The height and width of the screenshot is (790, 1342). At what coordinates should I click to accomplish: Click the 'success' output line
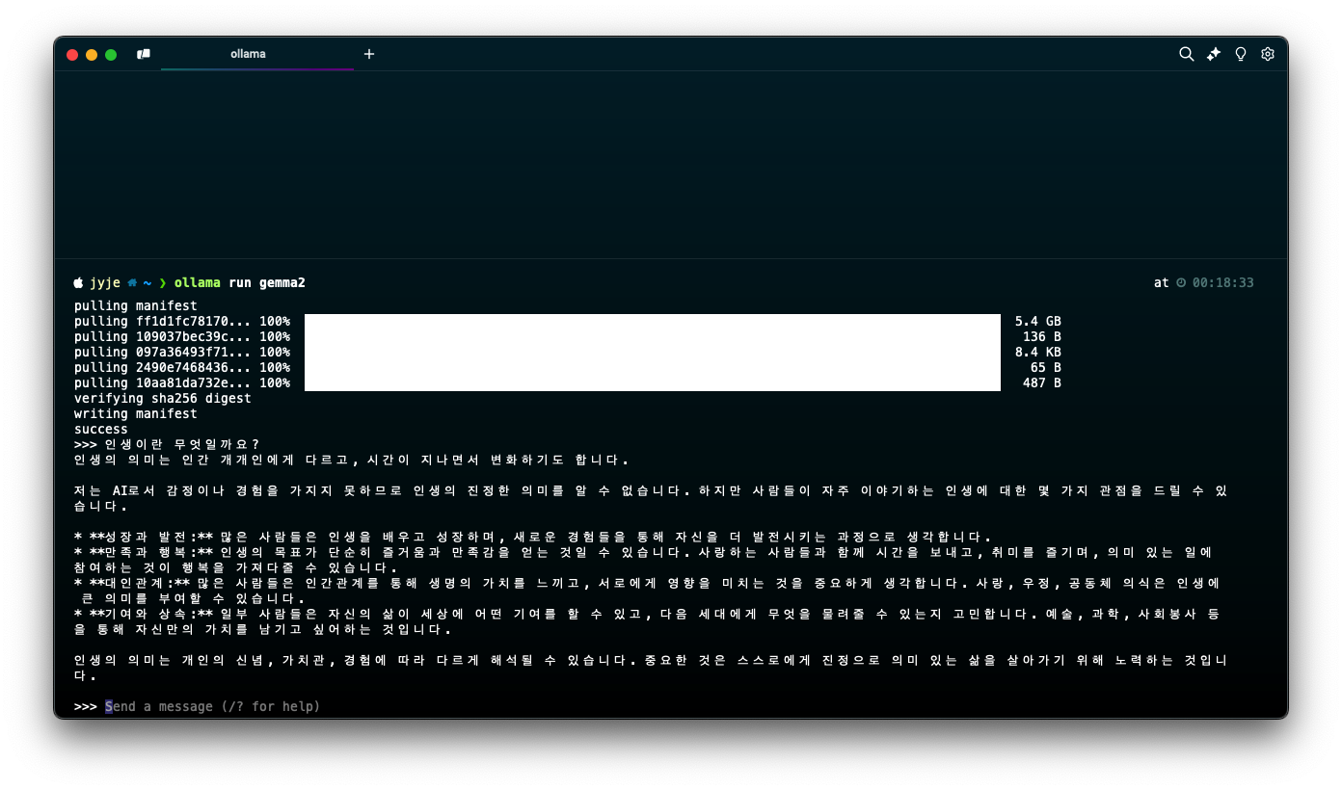pyautogui.click(x=101, y=429)
